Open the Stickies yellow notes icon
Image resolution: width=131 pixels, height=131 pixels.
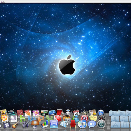[93, 118]
